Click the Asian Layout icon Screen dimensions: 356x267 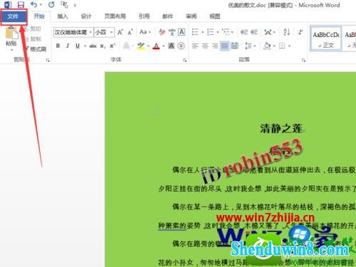click(x=268, y=32)
